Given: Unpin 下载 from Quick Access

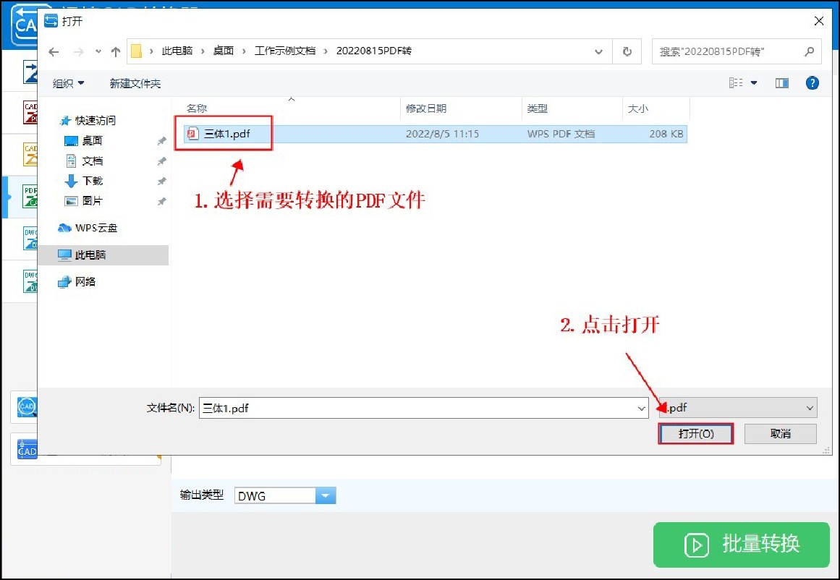Looking at the screenshot, I should (x=161, y=182).
